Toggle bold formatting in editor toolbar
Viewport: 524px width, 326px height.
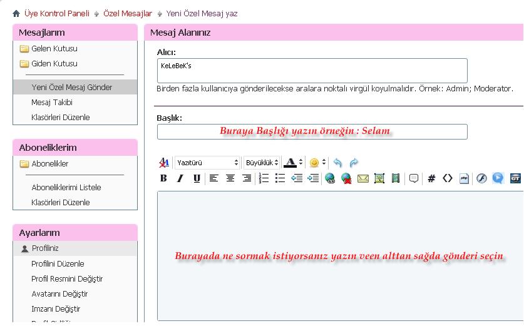163,178
